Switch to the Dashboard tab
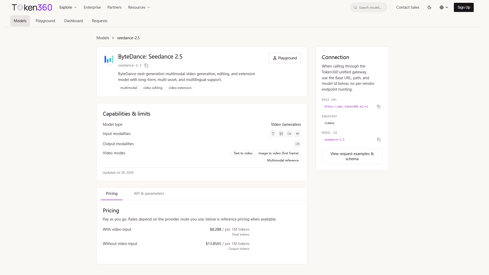This screenshot has height=275, width=489. click(x=74, y=21)
